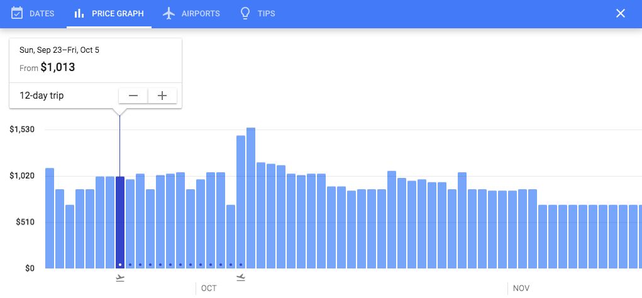Image resolution: width=642 pixels, height=298 pixels.
Task: Click the lightbulb icon on Tips tab
Action: (245, 13)
